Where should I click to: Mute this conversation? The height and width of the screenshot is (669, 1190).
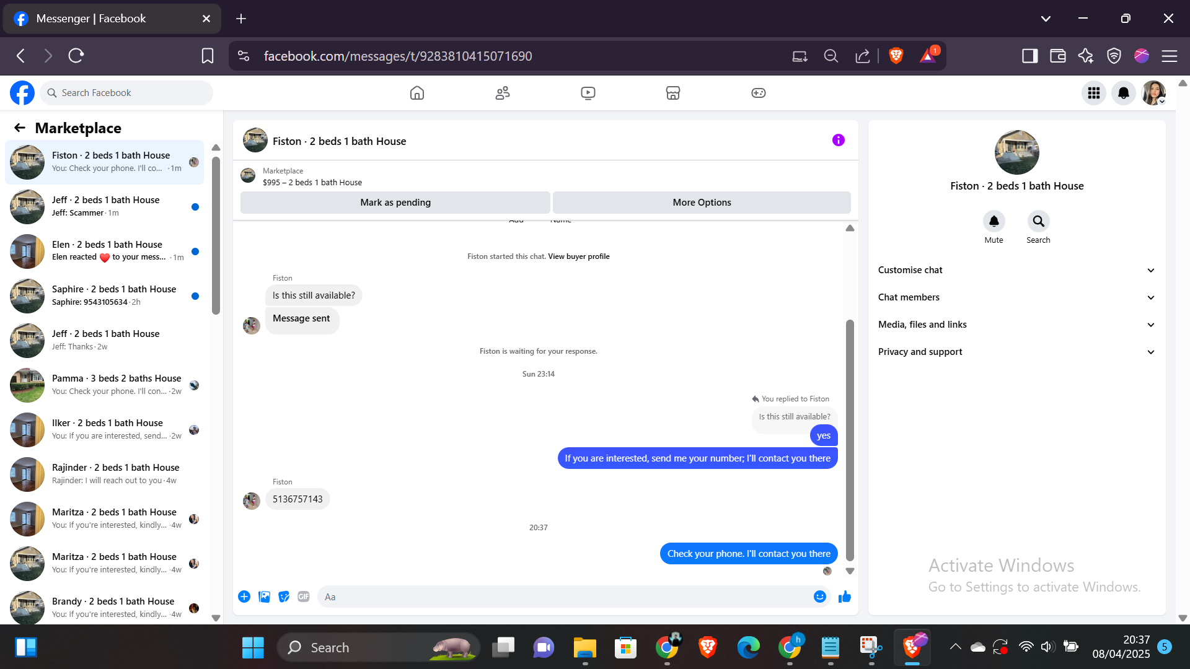pyautogui.click(x=994, y=222)
